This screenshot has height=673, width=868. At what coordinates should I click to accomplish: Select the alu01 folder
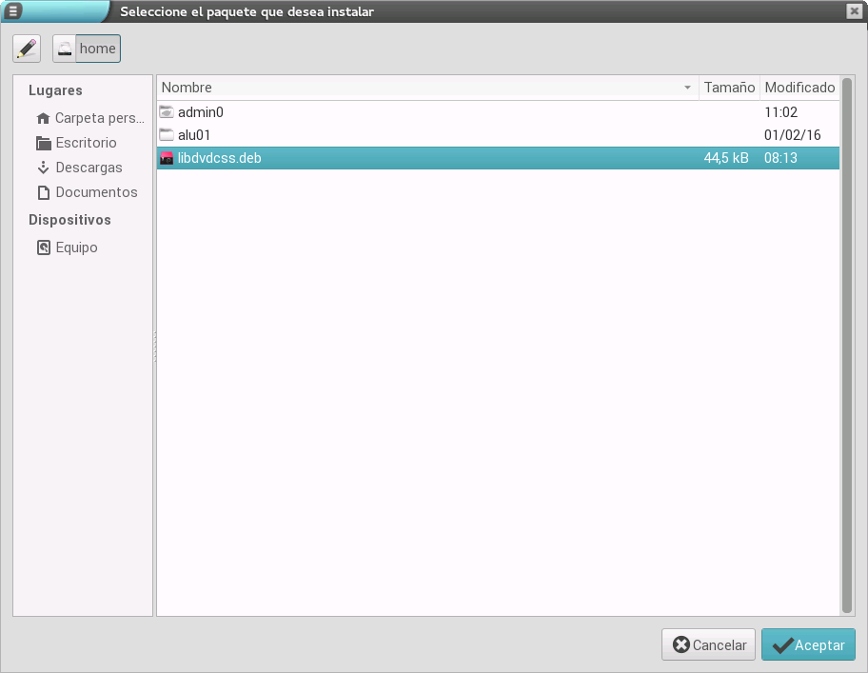[193, 135]
